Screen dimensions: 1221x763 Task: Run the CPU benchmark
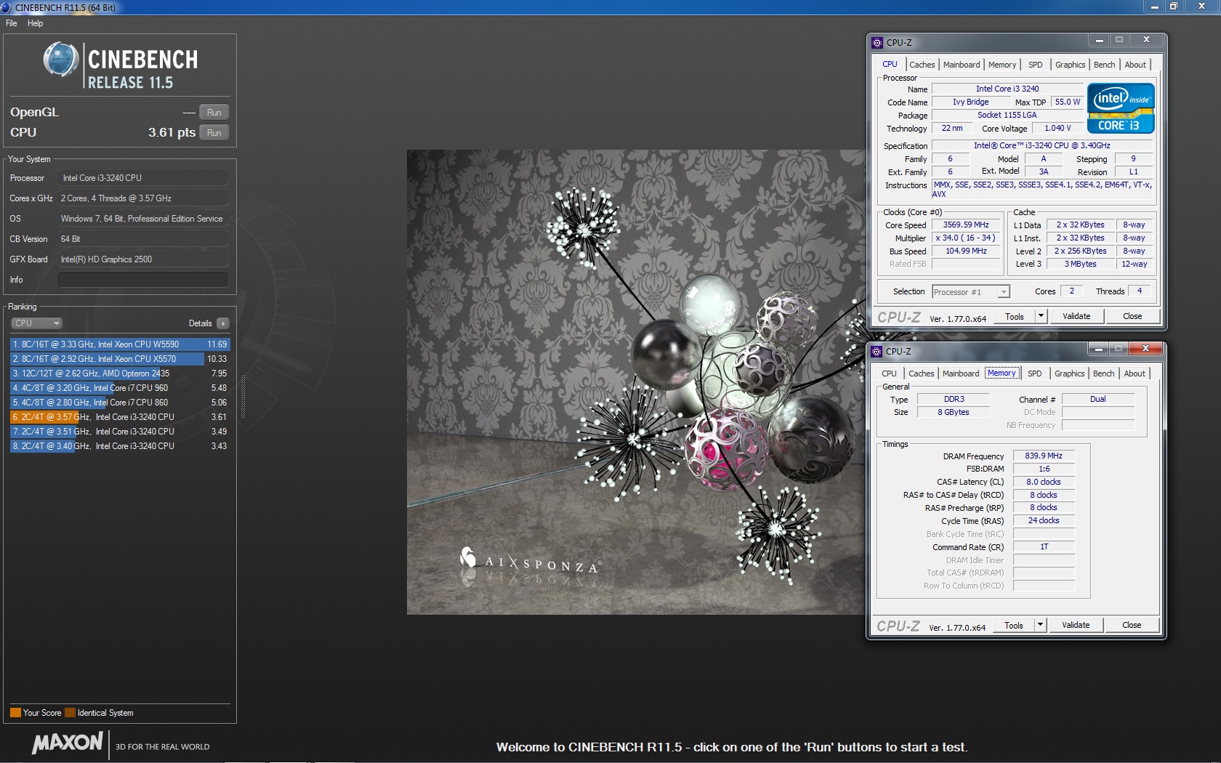pos(214,133)
